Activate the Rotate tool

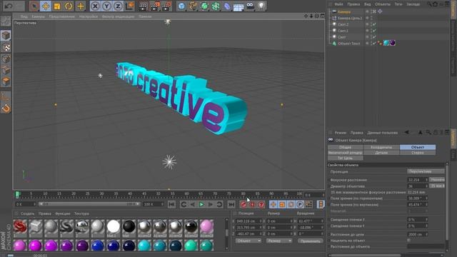click(69, 6)
